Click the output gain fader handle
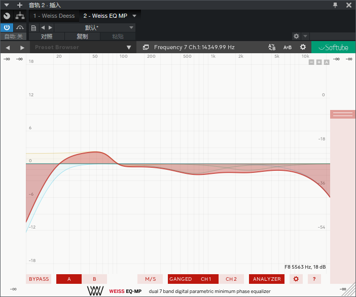356x297 pixels. click(x=343, y=114)
